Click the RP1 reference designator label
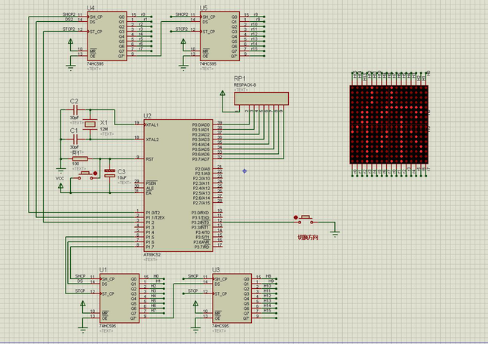The image size is (488, 344). 240,78
